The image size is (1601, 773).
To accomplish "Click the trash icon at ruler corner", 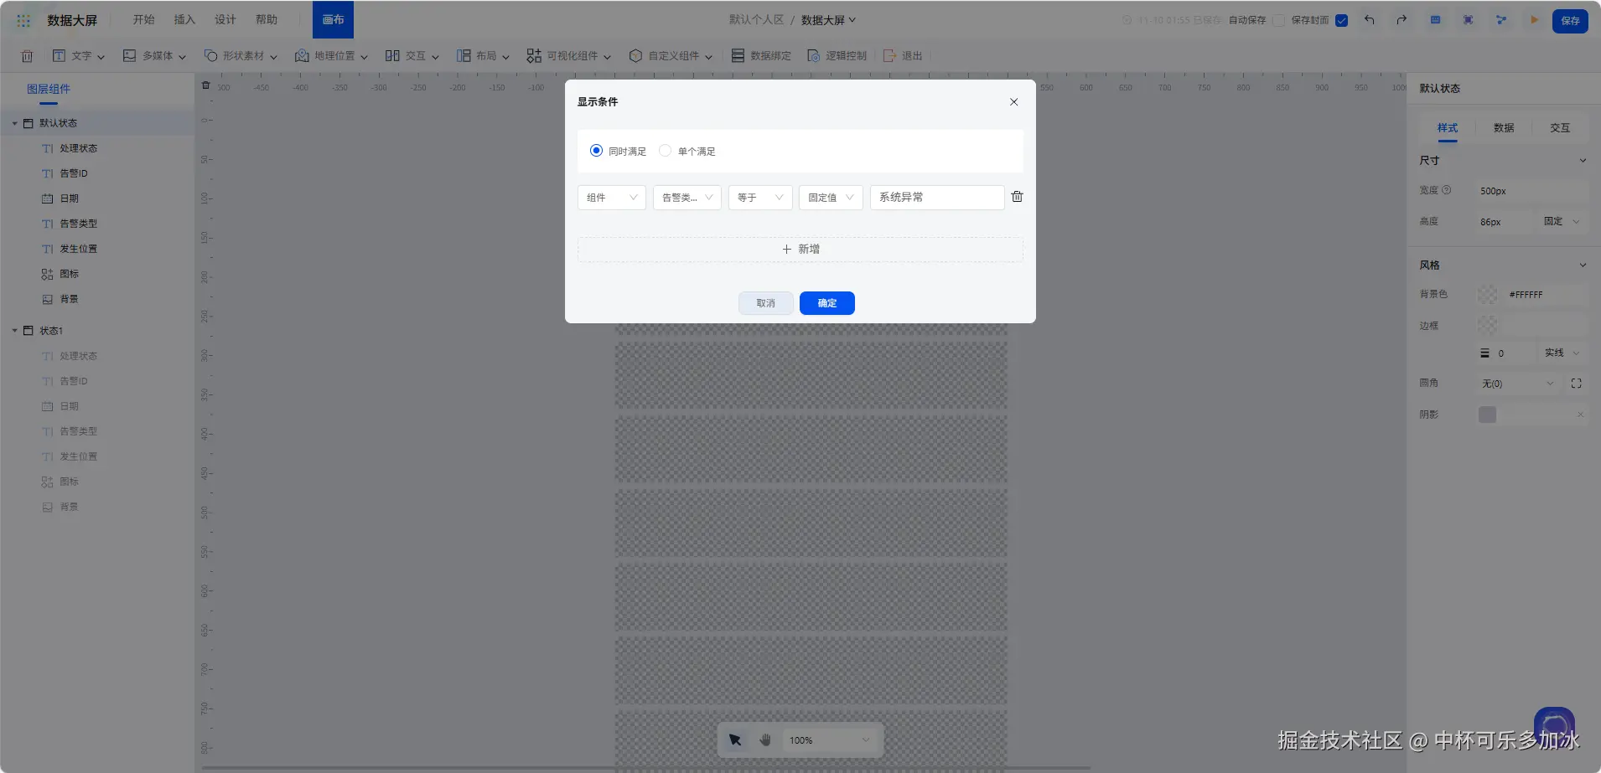I will click(205, 85).
